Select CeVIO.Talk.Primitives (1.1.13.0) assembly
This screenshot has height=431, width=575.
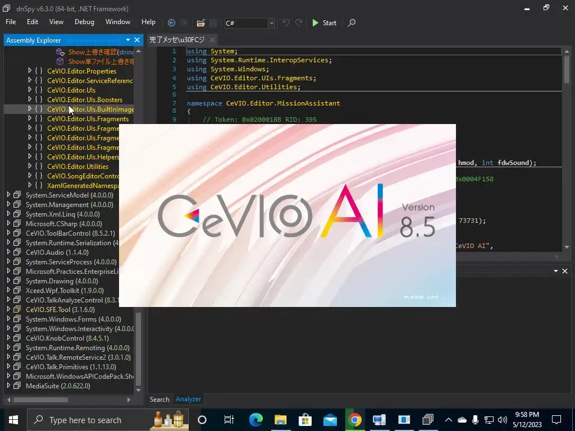coord(71,366)
